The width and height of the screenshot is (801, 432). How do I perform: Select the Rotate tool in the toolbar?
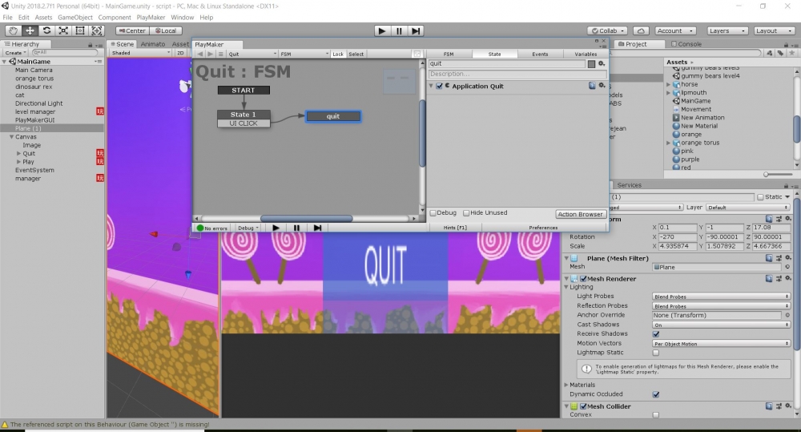[46, 30]
